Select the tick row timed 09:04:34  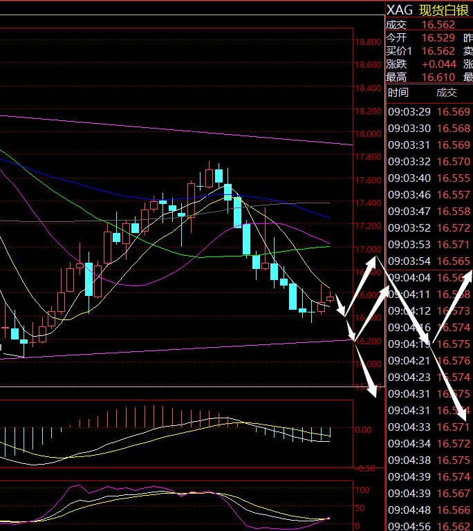[429, 444]
